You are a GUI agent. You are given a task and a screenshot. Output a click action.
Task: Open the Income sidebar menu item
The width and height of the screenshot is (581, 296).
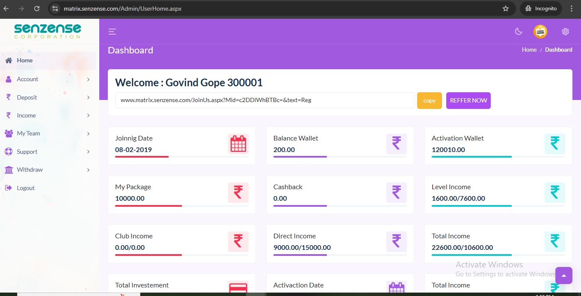click(x=48, y=115)
